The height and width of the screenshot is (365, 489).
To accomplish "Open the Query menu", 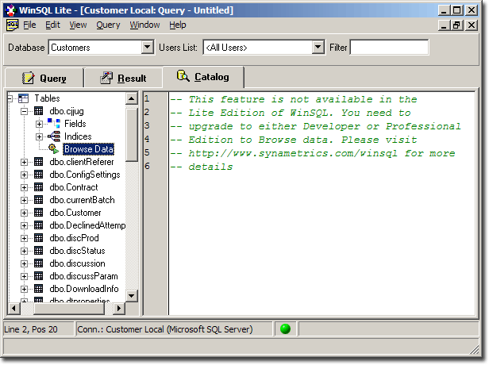I will pyautogui.click(x=108, y=25).
